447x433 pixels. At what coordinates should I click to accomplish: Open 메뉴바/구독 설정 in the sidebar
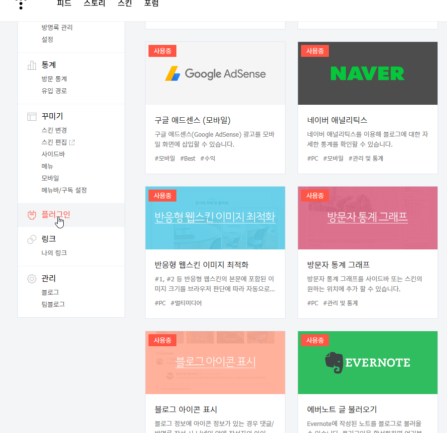point(64,190)
